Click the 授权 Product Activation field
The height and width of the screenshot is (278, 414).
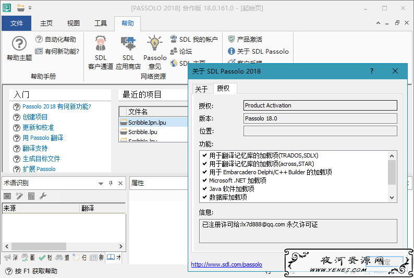pos(320,105)
